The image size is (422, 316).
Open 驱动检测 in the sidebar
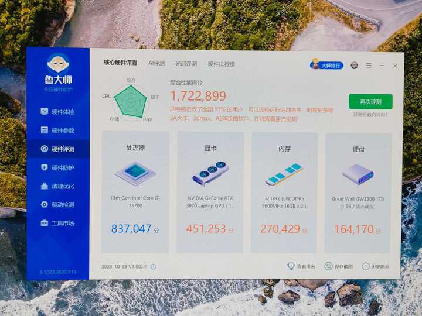(x=57, y=204)
